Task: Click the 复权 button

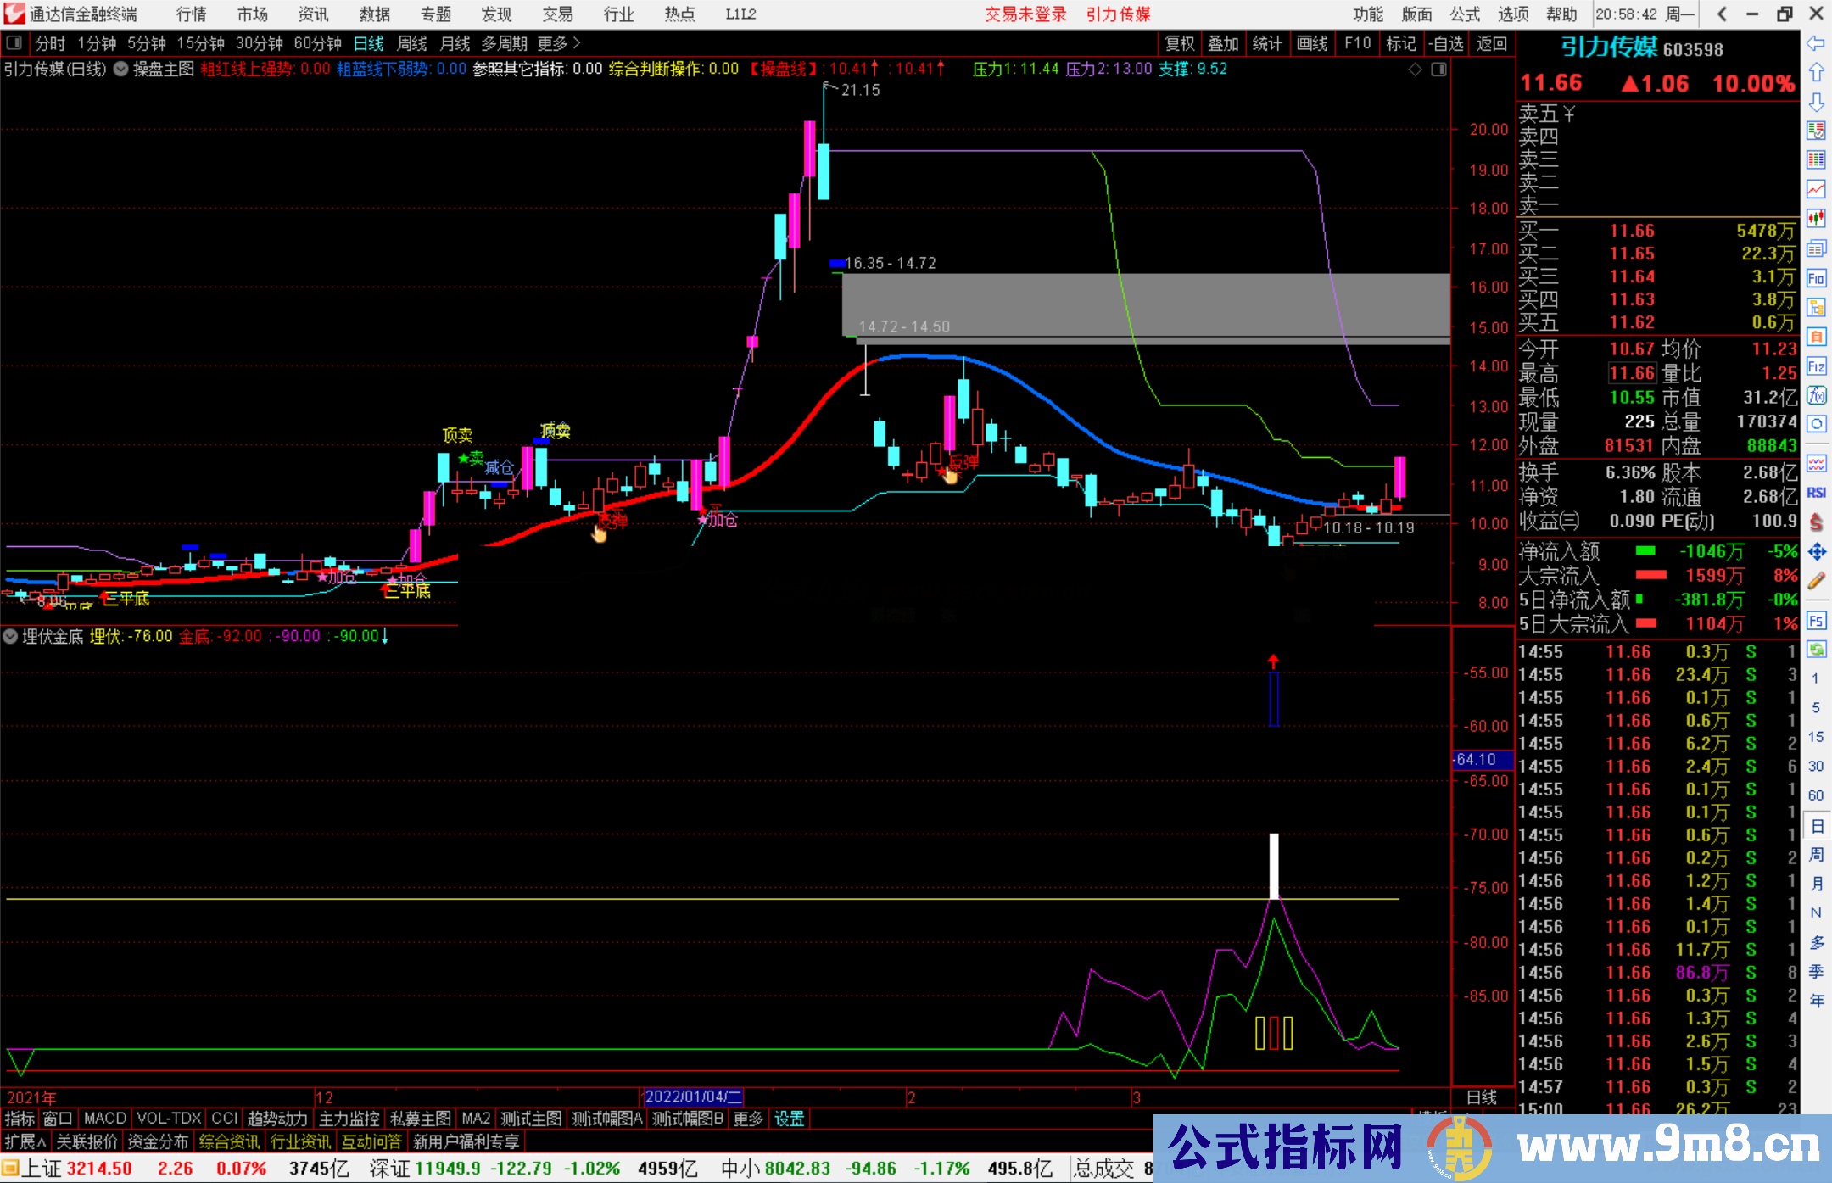Action: point(1179,43)
